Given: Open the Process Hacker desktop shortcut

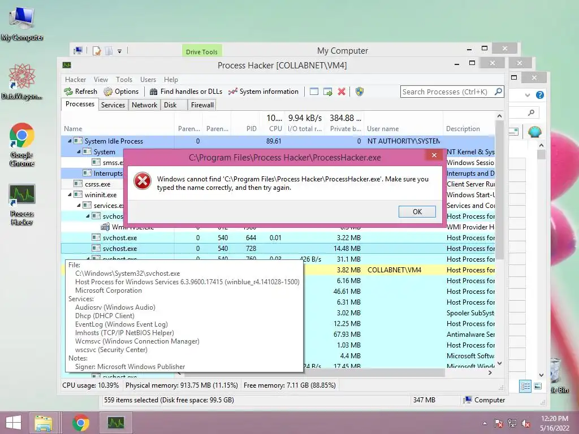Looking at the screenshot, I should coord(22,205).
